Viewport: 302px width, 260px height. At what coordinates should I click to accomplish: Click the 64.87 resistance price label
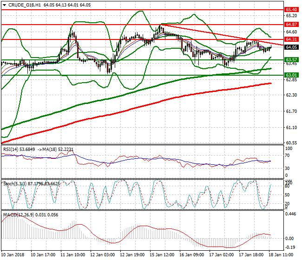(292, 25)
